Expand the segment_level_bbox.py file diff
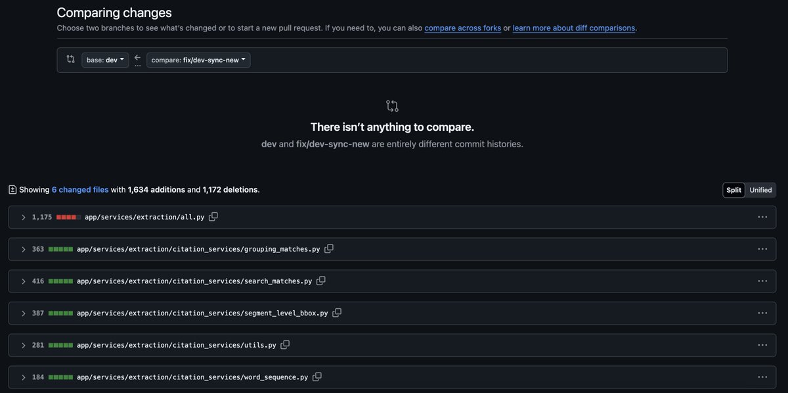The height and width of the screenshot is (393, 788). (x=24, y=313)
